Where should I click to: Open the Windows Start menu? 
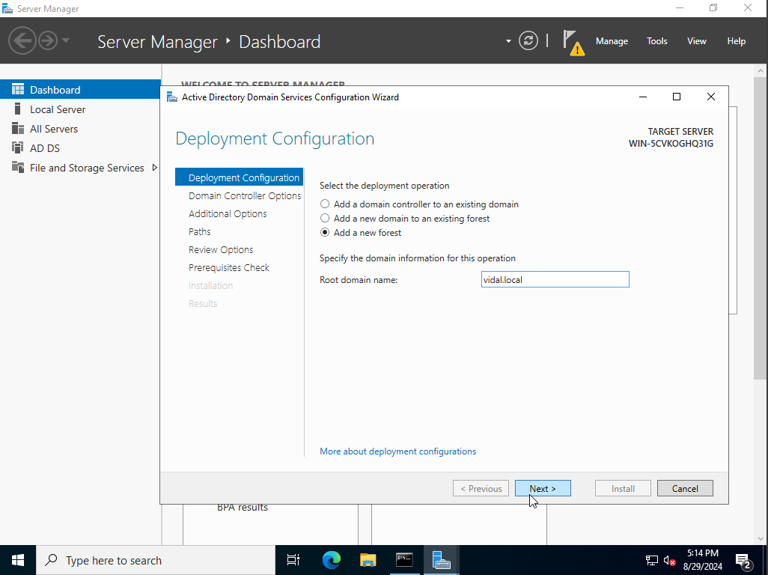tap(18, 560)
